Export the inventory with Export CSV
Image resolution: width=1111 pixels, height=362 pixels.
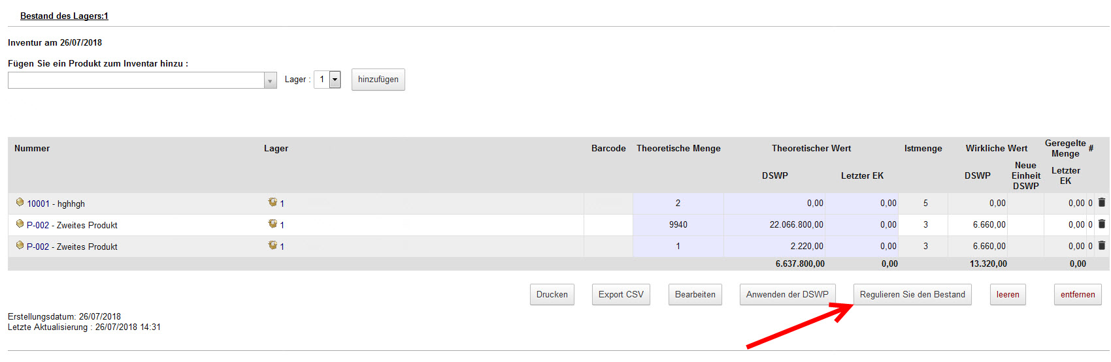(620, 295)
